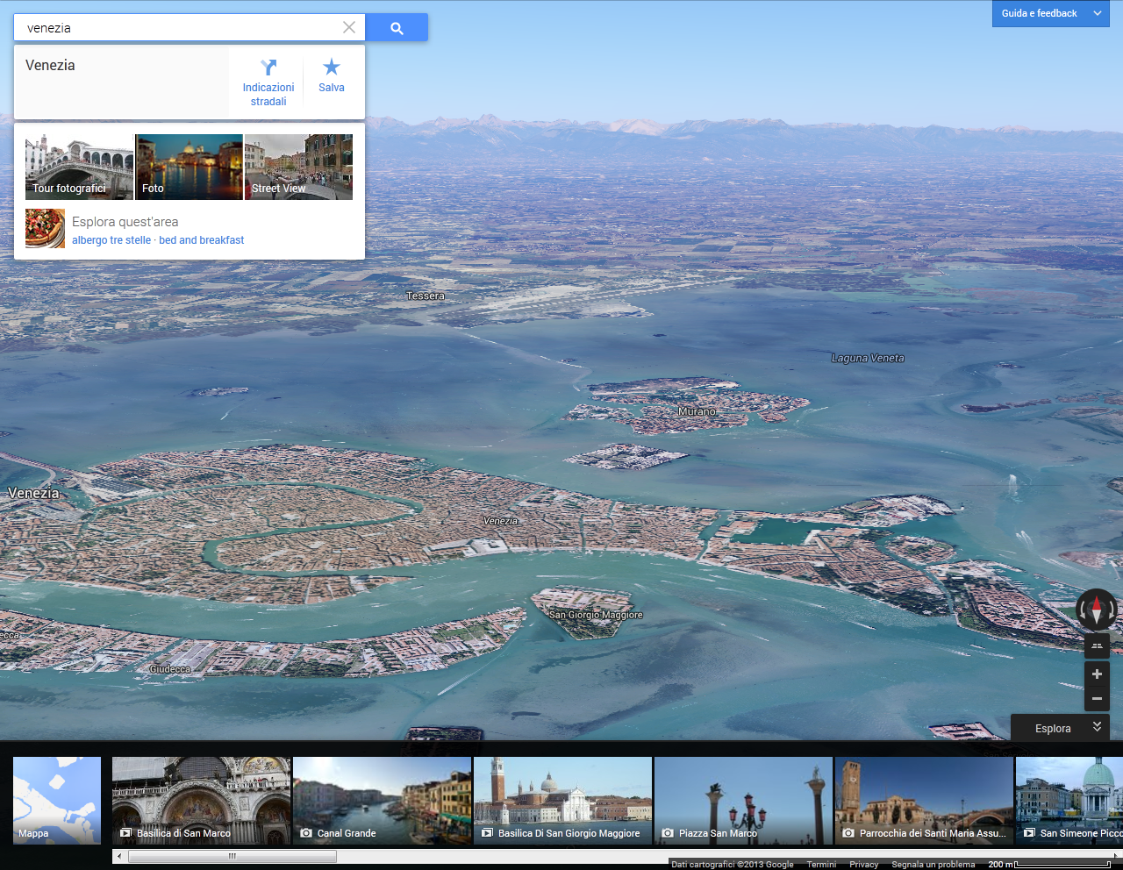This screenshot has width=1123, height=870.
Task: Click the albergo tre stelle link
Action: coord(111,240)
